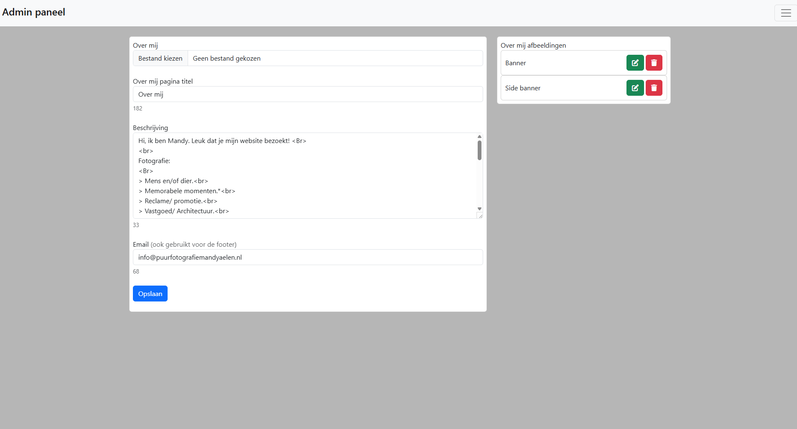
Task: Edit the Banner image
Action: pyautogui.click(x=635, y=63)
